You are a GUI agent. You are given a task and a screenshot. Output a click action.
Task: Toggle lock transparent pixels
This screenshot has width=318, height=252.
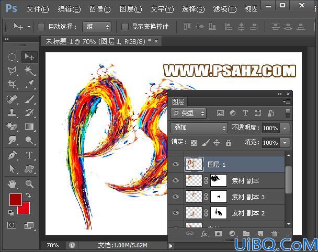click(x=194, y=143)
